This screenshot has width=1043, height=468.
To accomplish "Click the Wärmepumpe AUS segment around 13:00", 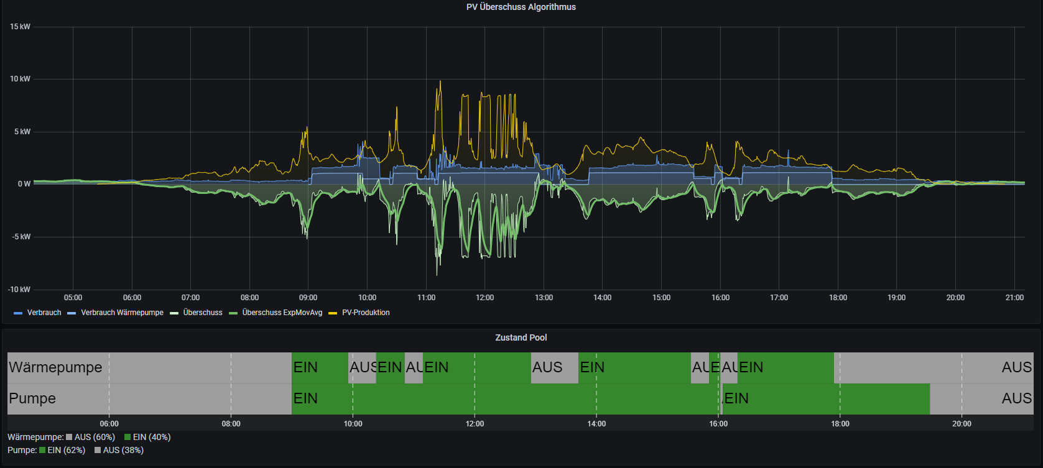I will (x=555, y=368).
